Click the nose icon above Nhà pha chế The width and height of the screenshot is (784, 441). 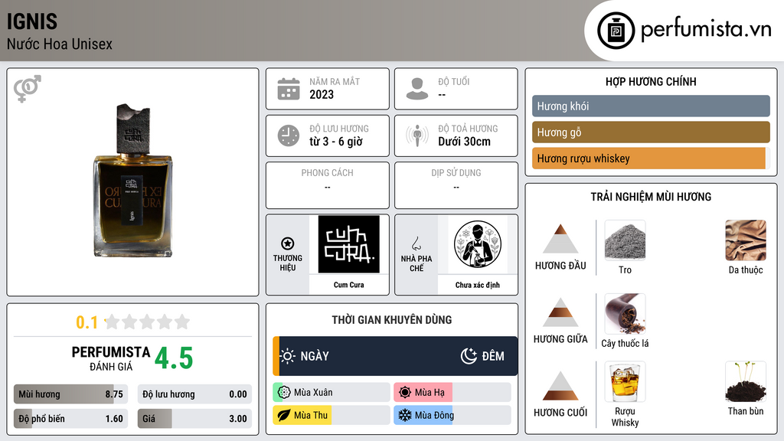click(x=416, y=243)
